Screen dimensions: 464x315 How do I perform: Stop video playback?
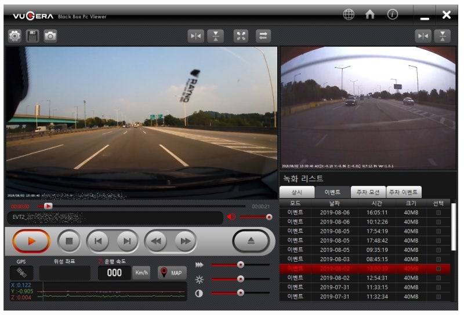[x=69, y=241]
